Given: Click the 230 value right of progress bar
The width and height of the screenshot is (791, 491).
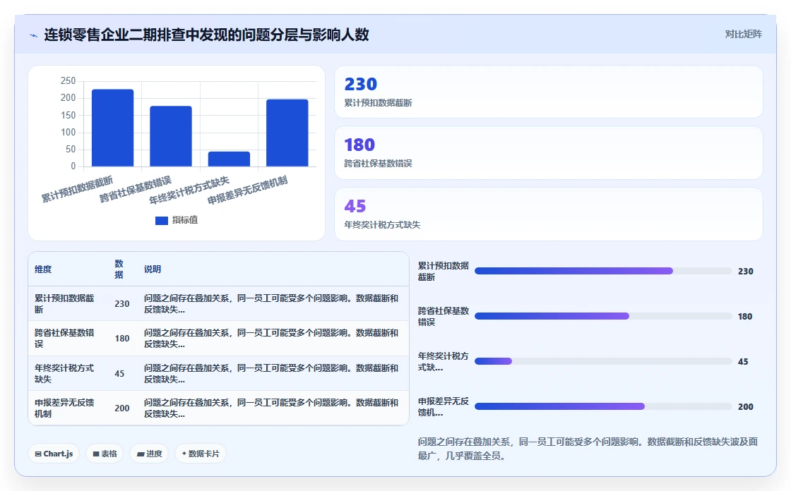Looking at the screenshot, I should coord(746,271).
